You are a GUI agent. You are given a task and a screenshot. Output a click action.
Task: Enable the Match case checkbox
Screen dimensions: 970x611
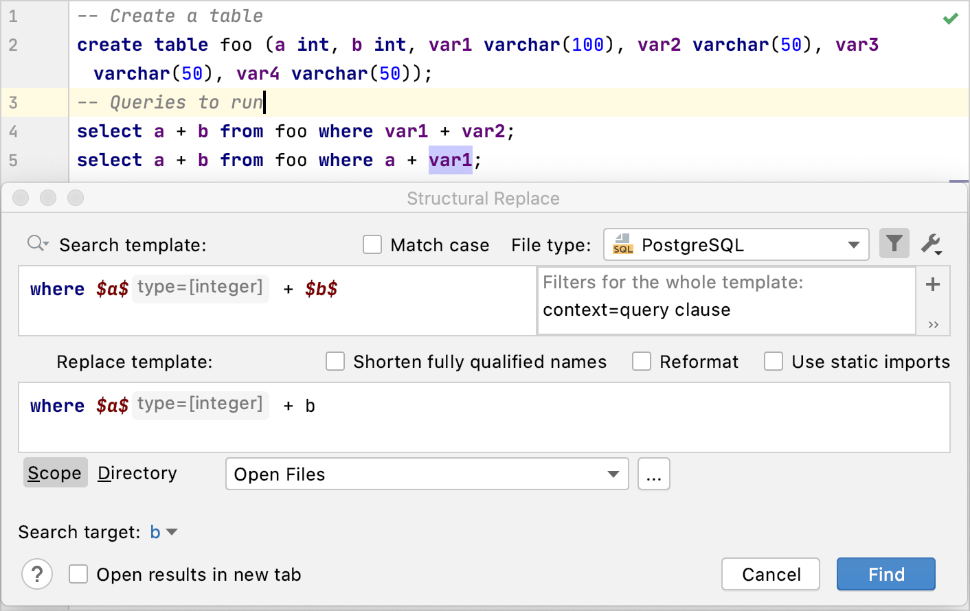coord(372,245)
